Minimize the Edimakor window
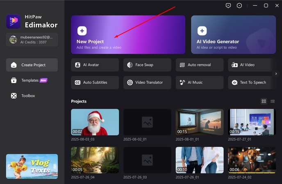This screenshot has height=184, width=282. (255, 6)
